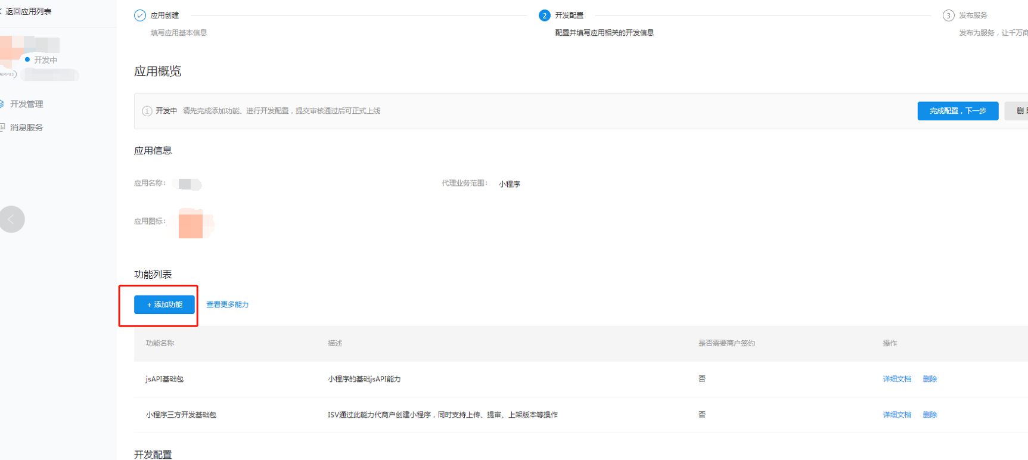Viewport: 1028px width, 460px height.
Task: Click the 应用概览 heading
Action: coord(157,72)
